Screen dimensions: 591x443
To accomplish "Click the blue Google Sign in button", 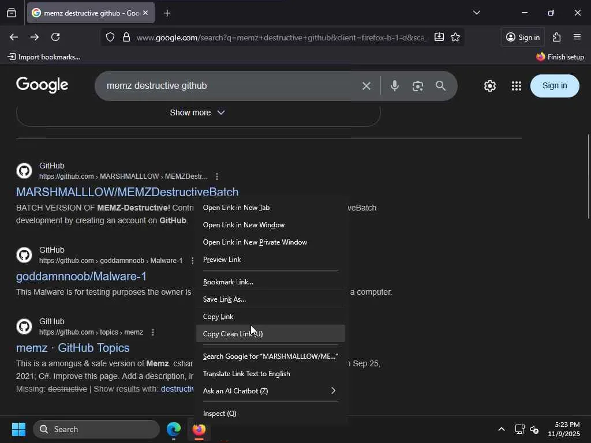I will tap(555, 85).
